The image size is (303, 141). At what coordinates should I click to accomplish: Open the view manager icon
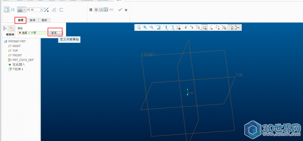[178, 27]
